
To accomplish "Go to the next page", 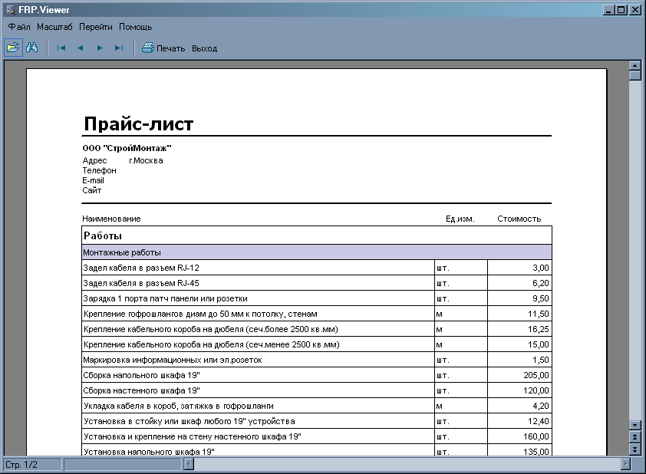I will tap(99, 48).
